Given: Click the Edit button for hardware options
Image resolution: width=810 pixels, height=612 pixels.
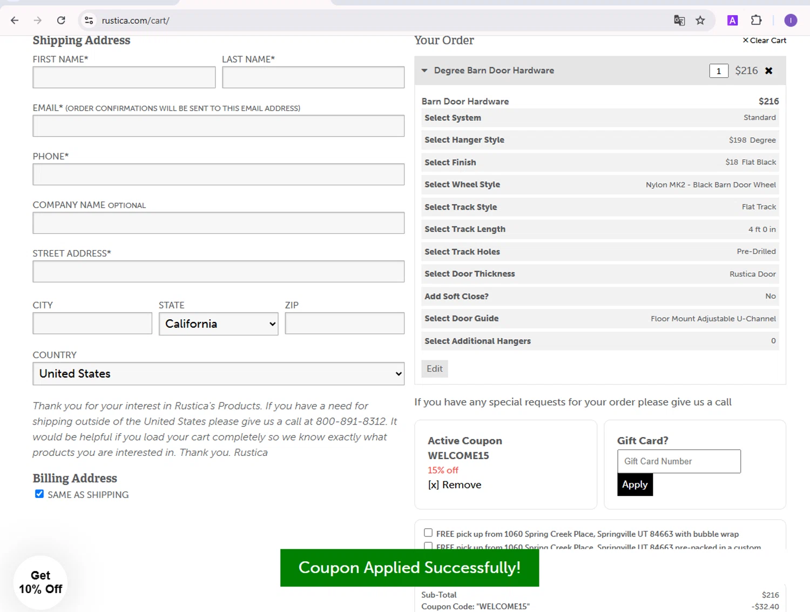Looking at the screenshot, I should click(435, 369).
